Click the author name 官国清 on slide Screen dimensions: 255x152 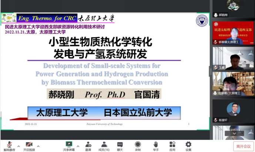pyautogui.click(x=147, y=95)
